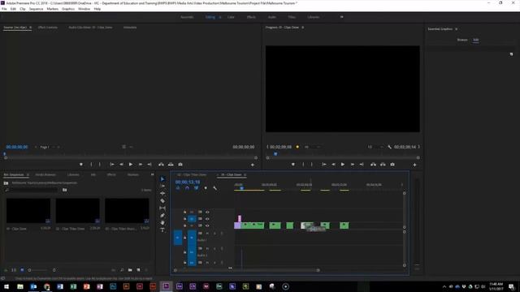
Task: Step forward one frame in Program monitor
Action: [352, 164]
